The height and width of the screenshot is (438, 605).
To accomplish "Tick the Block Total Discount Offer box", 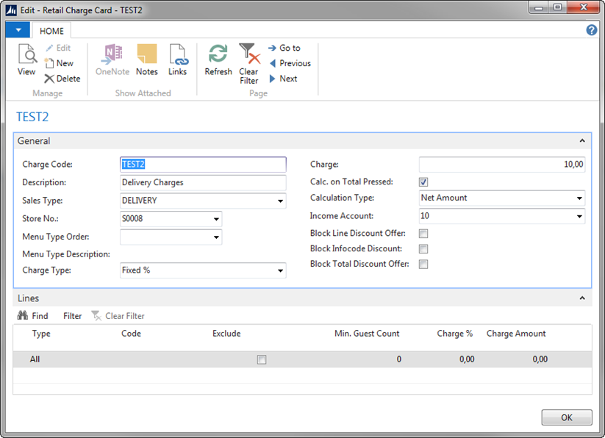I will pyautogui.click(x=423, y=265).
